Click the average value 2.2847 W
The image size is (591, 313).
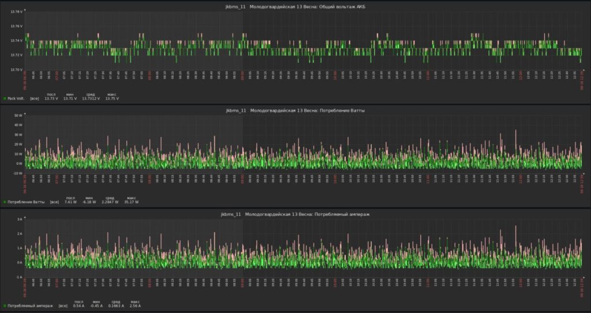[110, 202]
